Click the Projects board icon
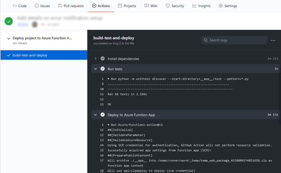This screenshot has height=173, width=281. [120, 6]
